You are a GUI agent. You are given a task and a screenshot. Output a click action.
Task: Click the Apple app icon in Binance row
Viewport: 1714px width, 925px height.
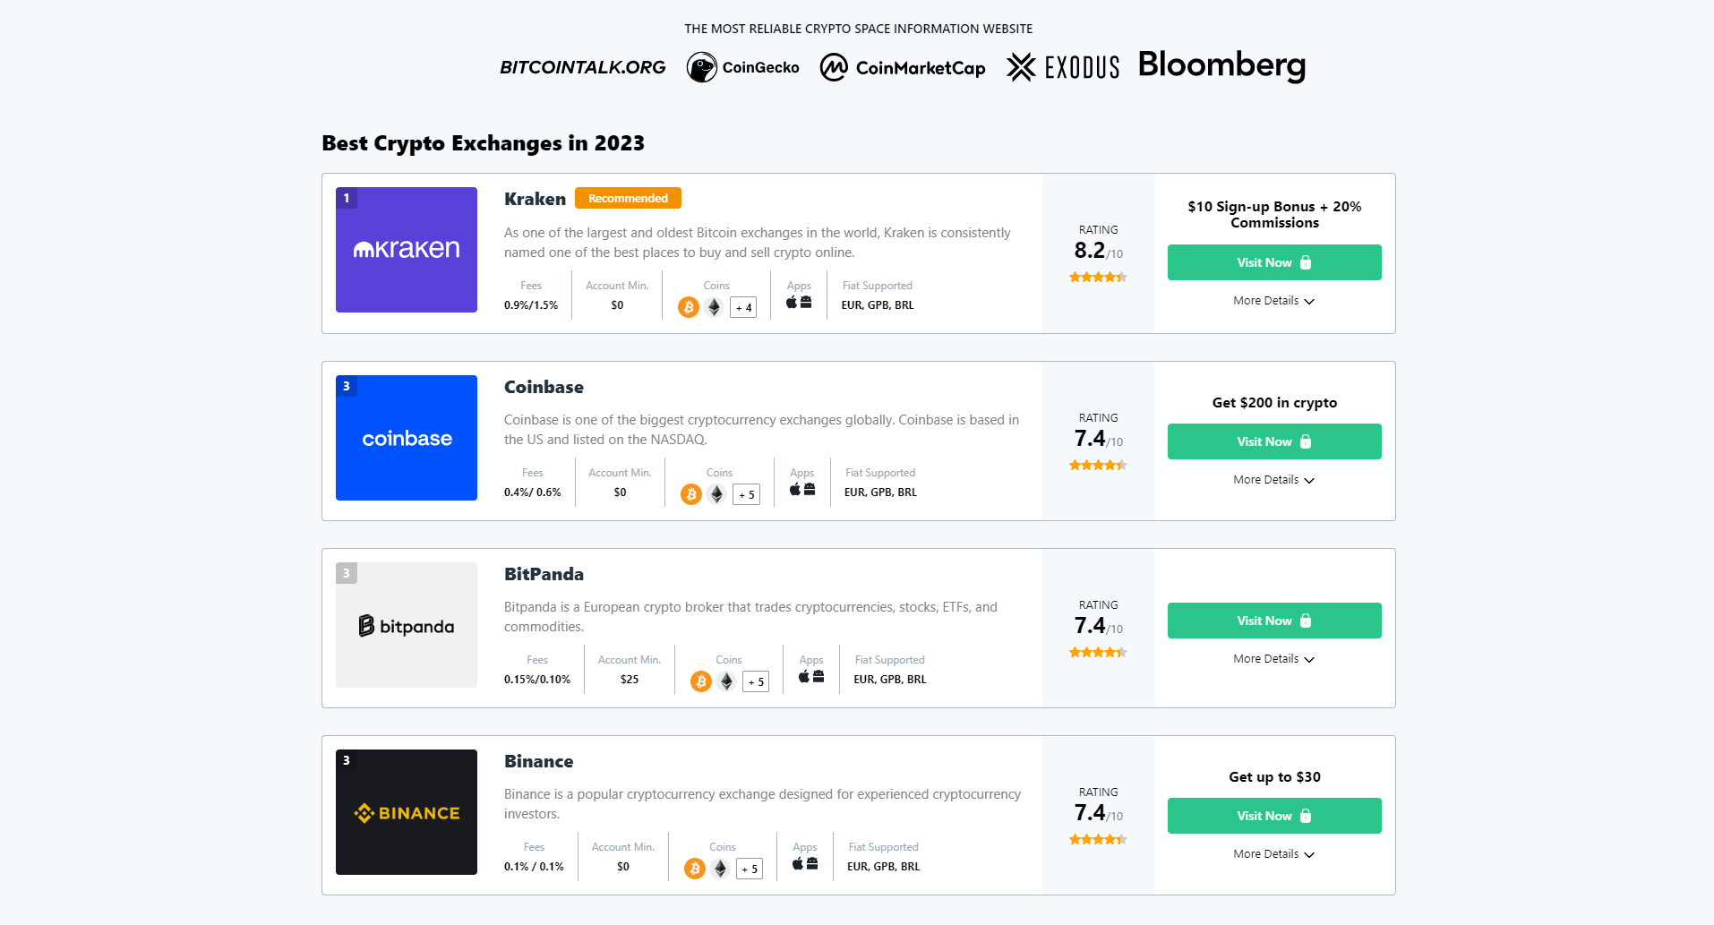(x=798, y=863)
